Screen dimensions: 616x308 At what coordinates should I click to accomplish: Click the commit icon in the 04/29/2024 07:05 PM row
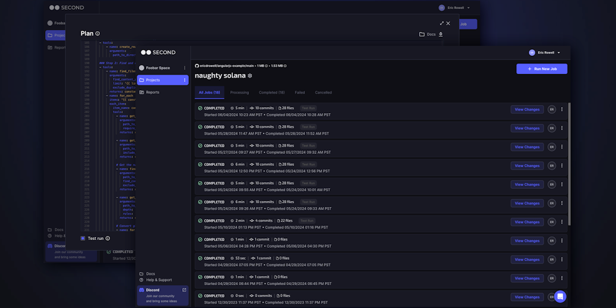pyautogui.click(x=253, y=258)
